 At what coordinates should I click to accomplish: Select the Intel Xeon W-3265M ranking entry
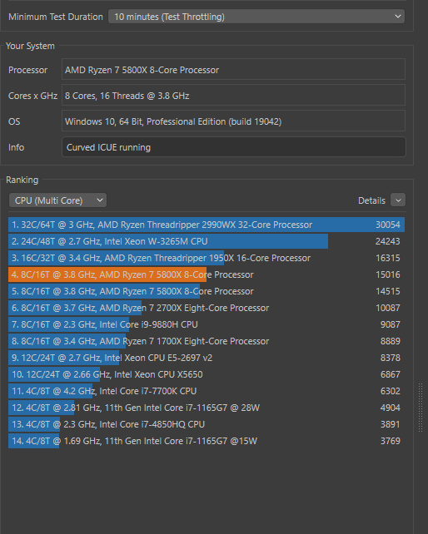[x=207, y=241]
